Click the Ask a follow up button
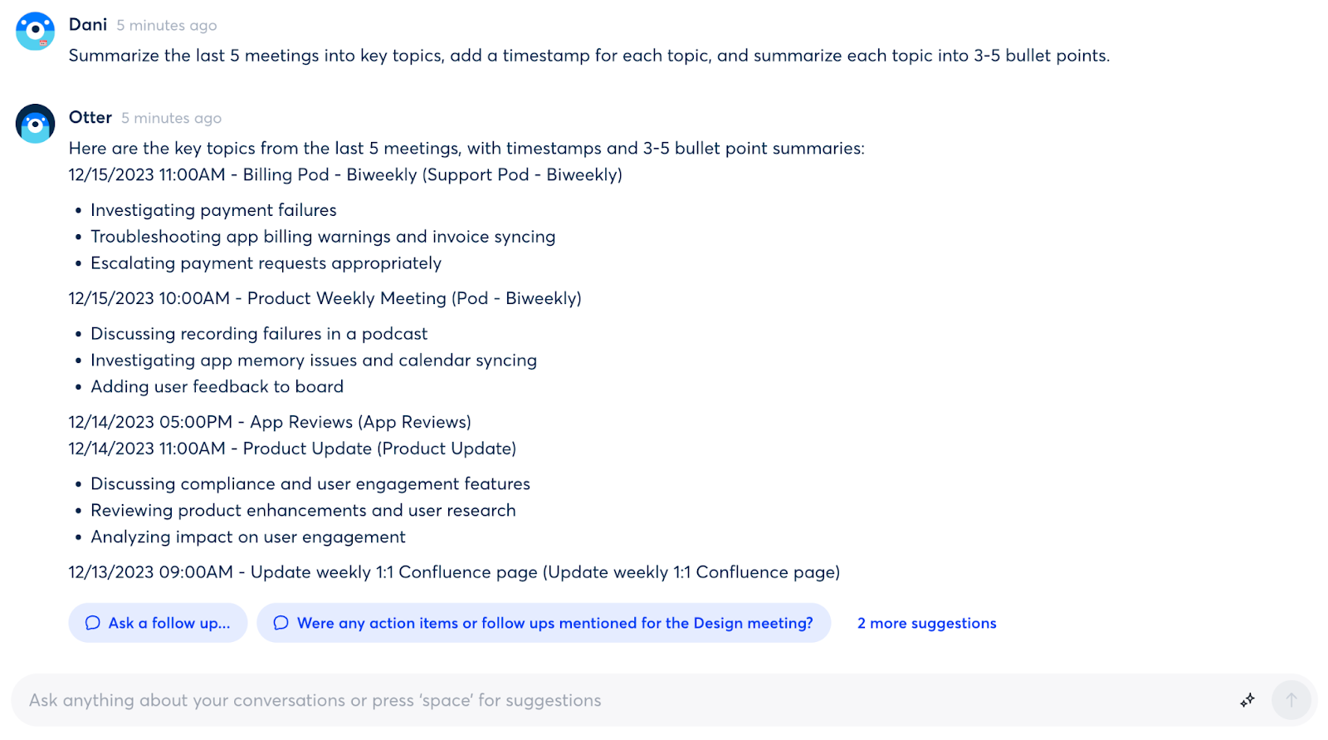1328x740 pixels. 158,623
